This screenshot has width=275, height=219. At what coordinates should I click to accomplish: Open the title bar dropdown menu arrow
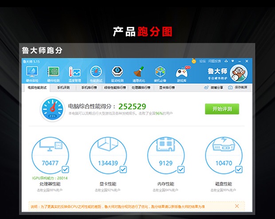[x=233, y=61]
